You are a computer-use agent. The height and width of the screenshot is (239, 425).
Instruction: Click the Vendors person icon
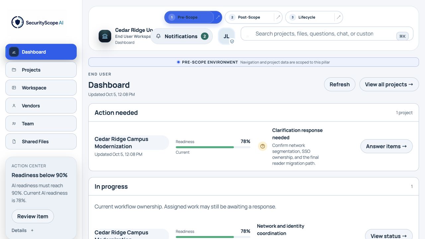click(x=14, y=106)
